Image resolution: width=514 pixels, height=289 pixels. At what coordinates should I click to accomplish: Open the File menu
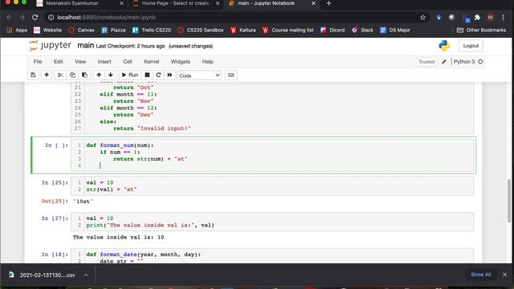[38, 62]
